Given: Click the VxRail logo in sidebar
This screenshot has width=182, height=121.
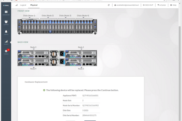Looking at the screenshot, I should pos(6,5).
